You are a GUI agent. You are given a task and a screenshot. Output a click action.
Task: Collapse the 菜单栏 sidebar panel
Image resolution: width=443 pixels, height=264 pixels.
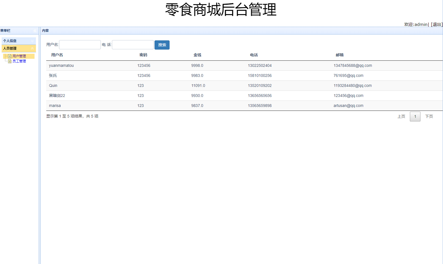[35, 31]
